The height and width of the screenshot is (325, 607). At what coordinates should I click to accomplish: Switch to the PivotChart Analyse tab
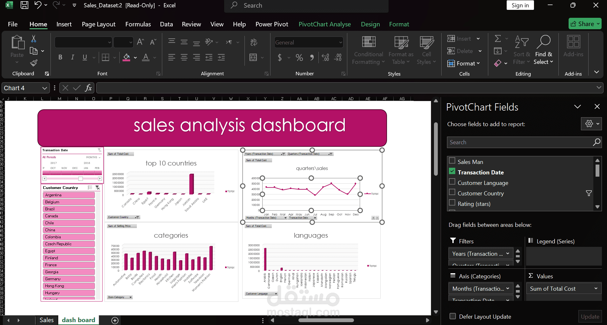(x=324, y=24)
